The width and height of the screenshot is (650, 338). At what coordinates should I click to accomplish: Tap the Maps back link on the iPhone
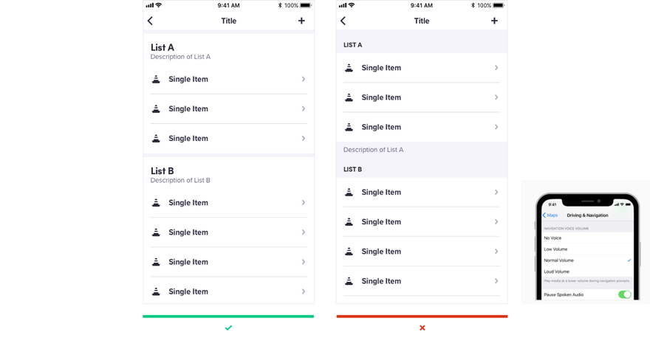click(x=550, y=215)
